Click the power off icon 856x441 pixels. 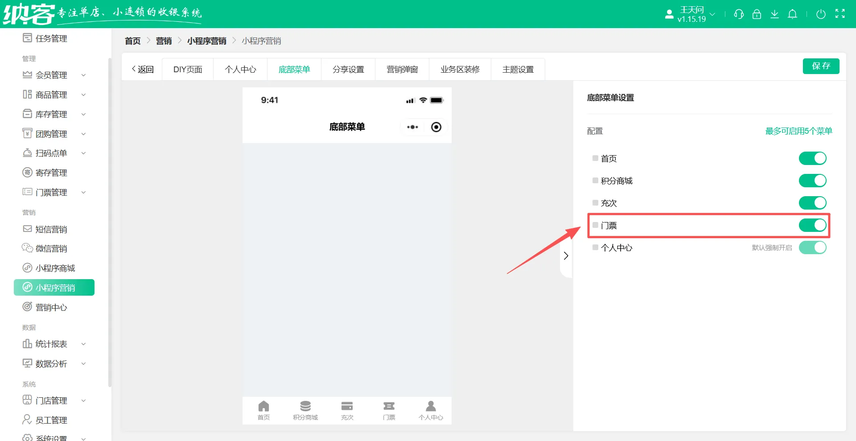click(821, 14)
